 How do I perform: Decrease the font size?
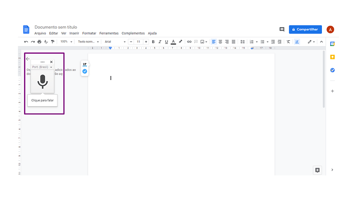tap(131, 42)
